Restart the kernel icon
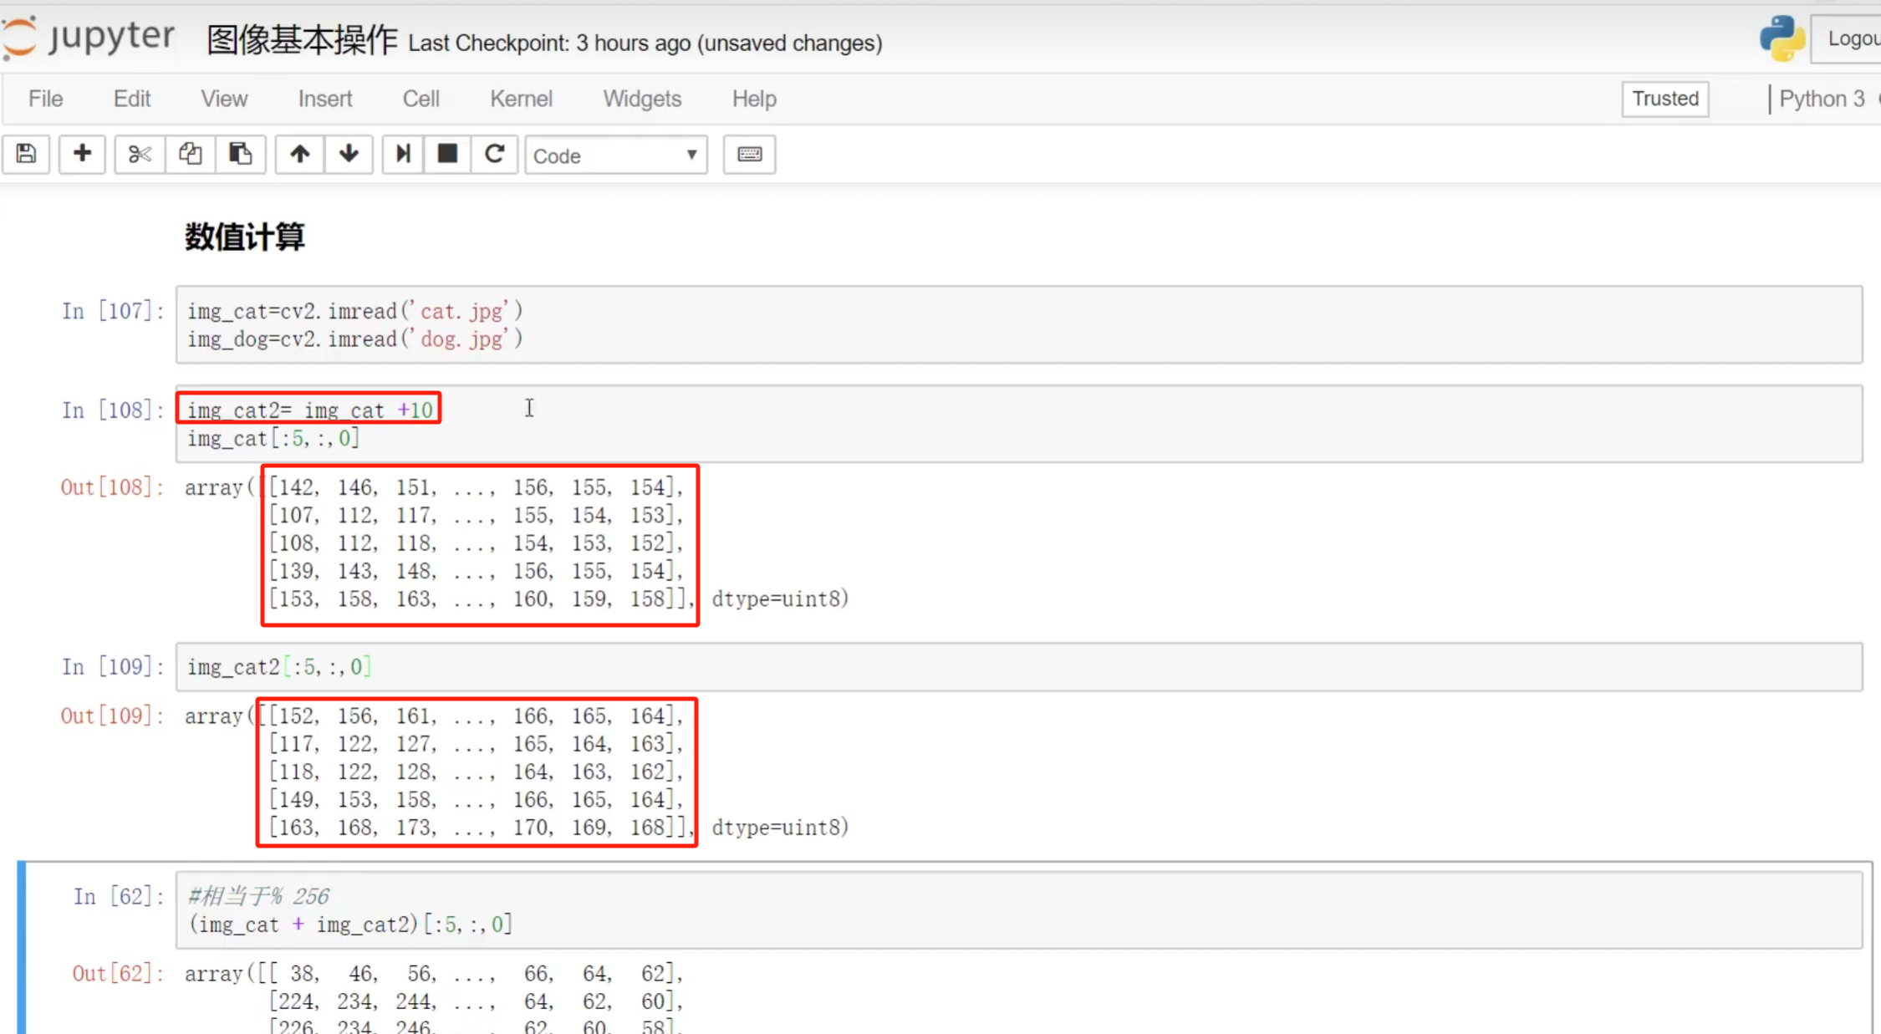1881x1034 pixels. pyautogui.click(x=494, y=155)
